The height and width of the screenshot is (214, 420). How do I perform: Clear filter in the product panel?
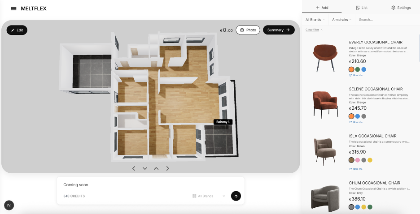point(314,30)
